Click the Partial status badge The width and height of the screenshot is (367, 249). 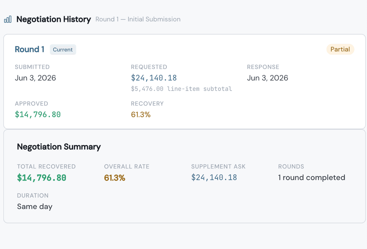click(340, 49)
